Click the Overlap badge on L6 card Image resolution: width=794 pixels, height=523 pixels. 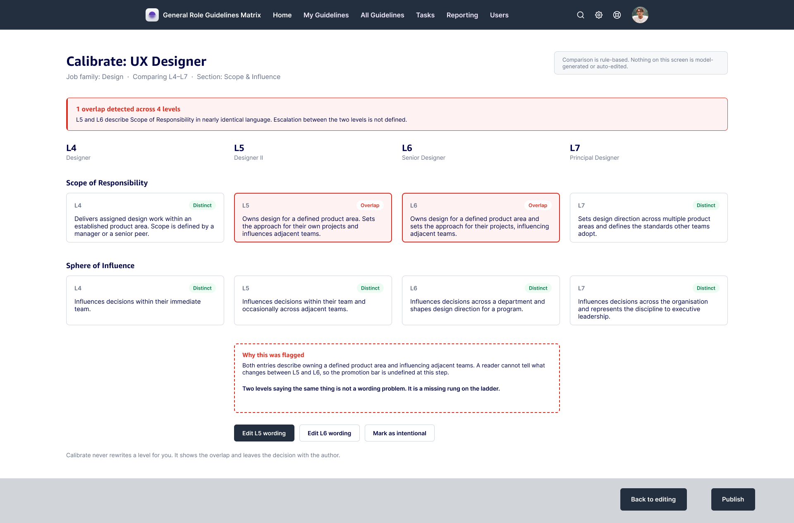[538, 205]
